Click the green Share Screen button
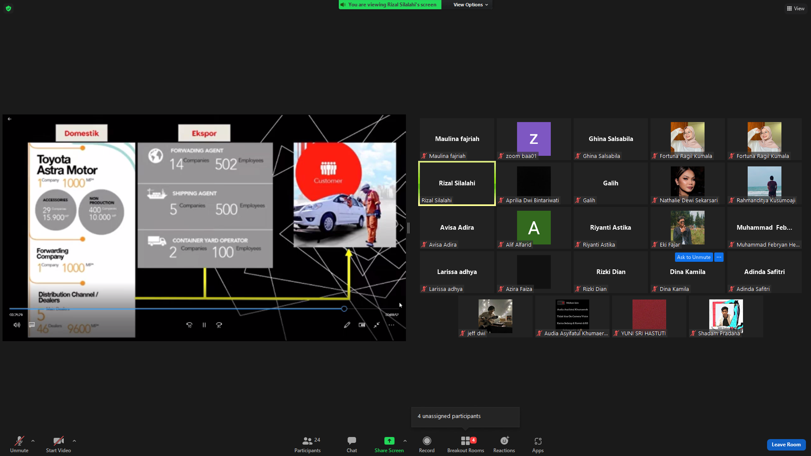Viewport: 811px width, 456px height. (389, 445)
